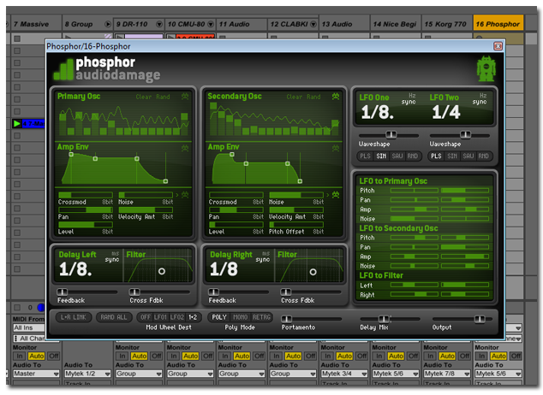
Task: Open the 10 CMU-80 track dropdown arrow
Action: point(211,24)
